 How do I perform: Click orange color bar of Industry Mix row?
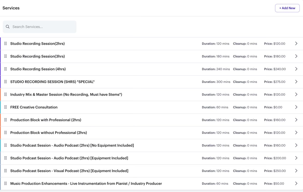[1, 95]
